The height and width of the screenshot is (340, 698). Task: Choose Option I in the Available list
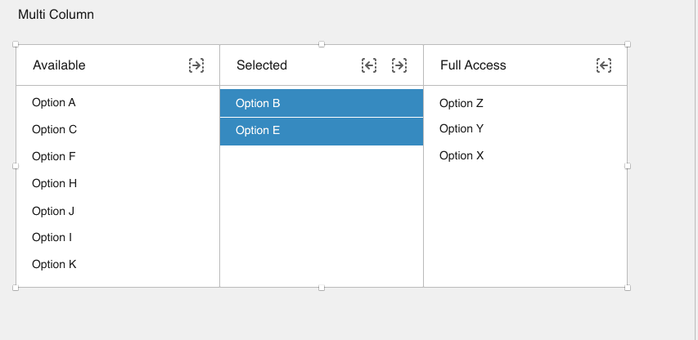pos(118,237)
